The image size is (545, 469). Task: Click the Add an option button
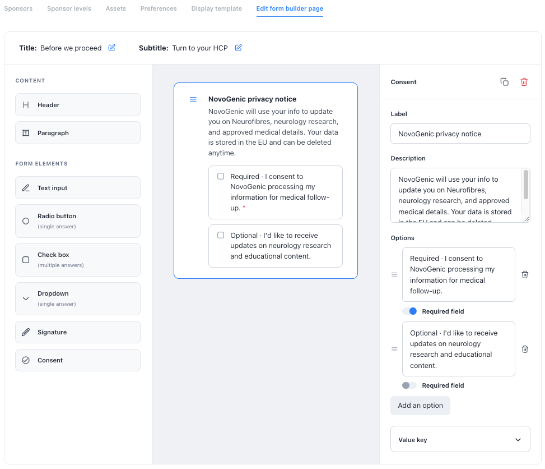[420, 406]
